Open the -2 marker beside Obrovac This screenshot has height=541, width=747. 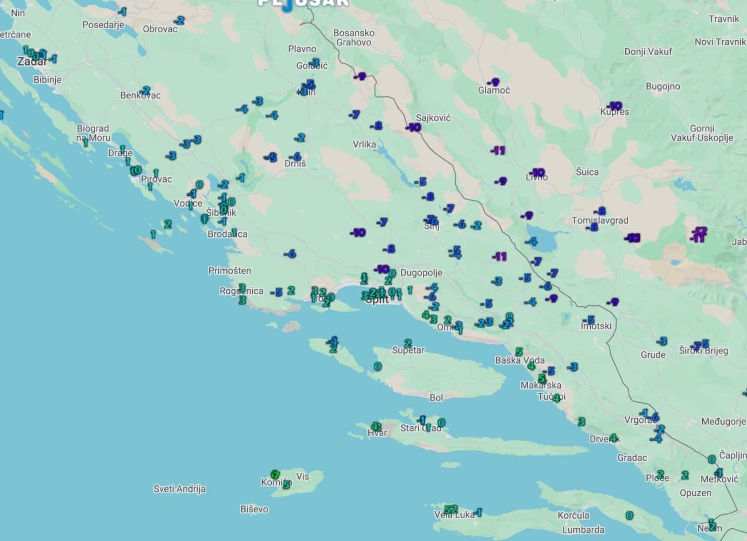tap(179, 20)
